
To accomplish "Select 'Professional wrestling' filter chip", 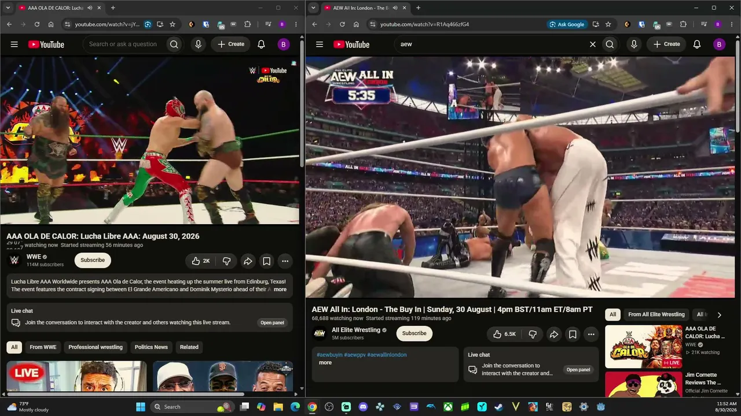I will tap(96, 347).
